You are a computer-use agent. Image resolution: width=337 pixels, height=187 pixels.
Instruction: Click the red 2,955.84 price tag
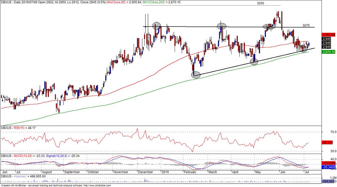[329, 35]
